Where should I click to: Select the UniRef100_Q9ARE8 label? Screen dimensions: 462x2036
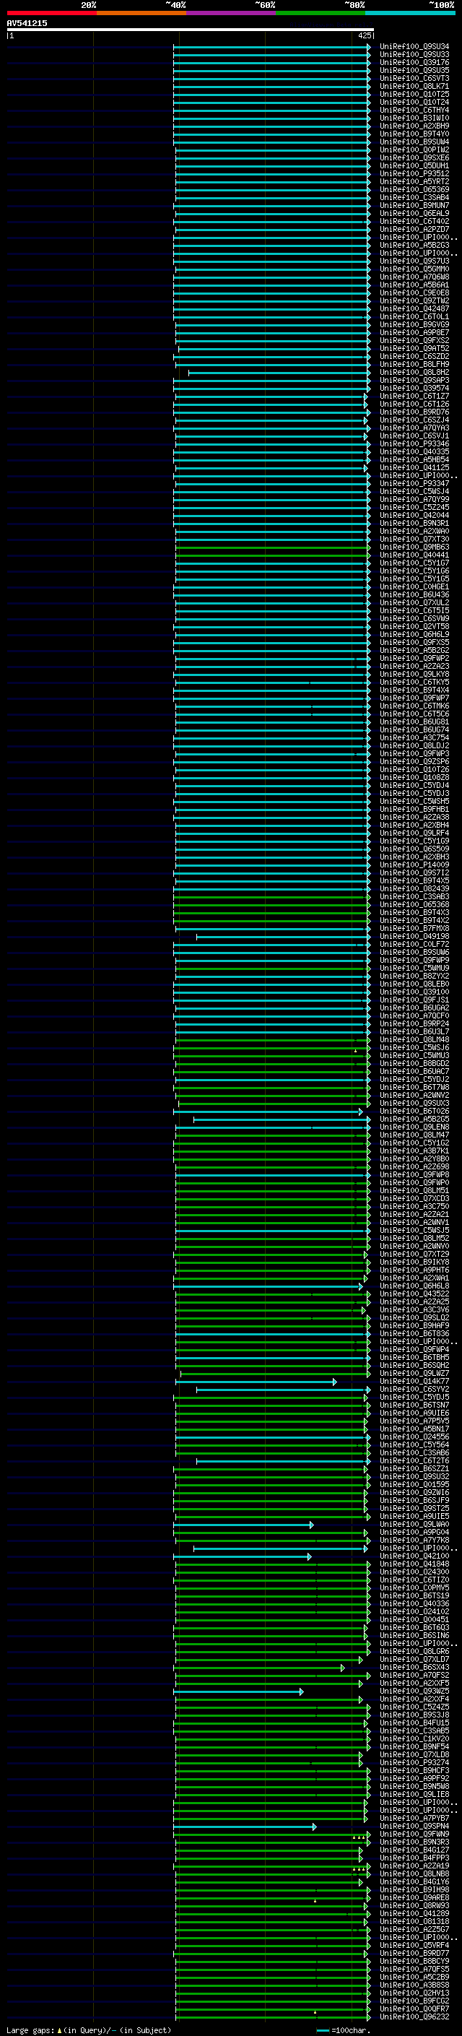coord(414,1897)
